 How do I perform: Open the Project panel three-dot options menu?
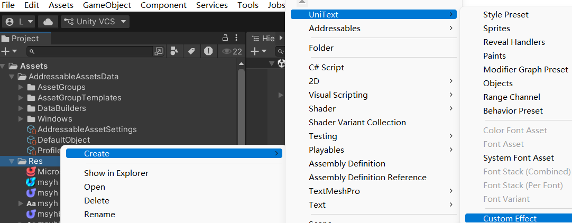[x=236, y=38]
